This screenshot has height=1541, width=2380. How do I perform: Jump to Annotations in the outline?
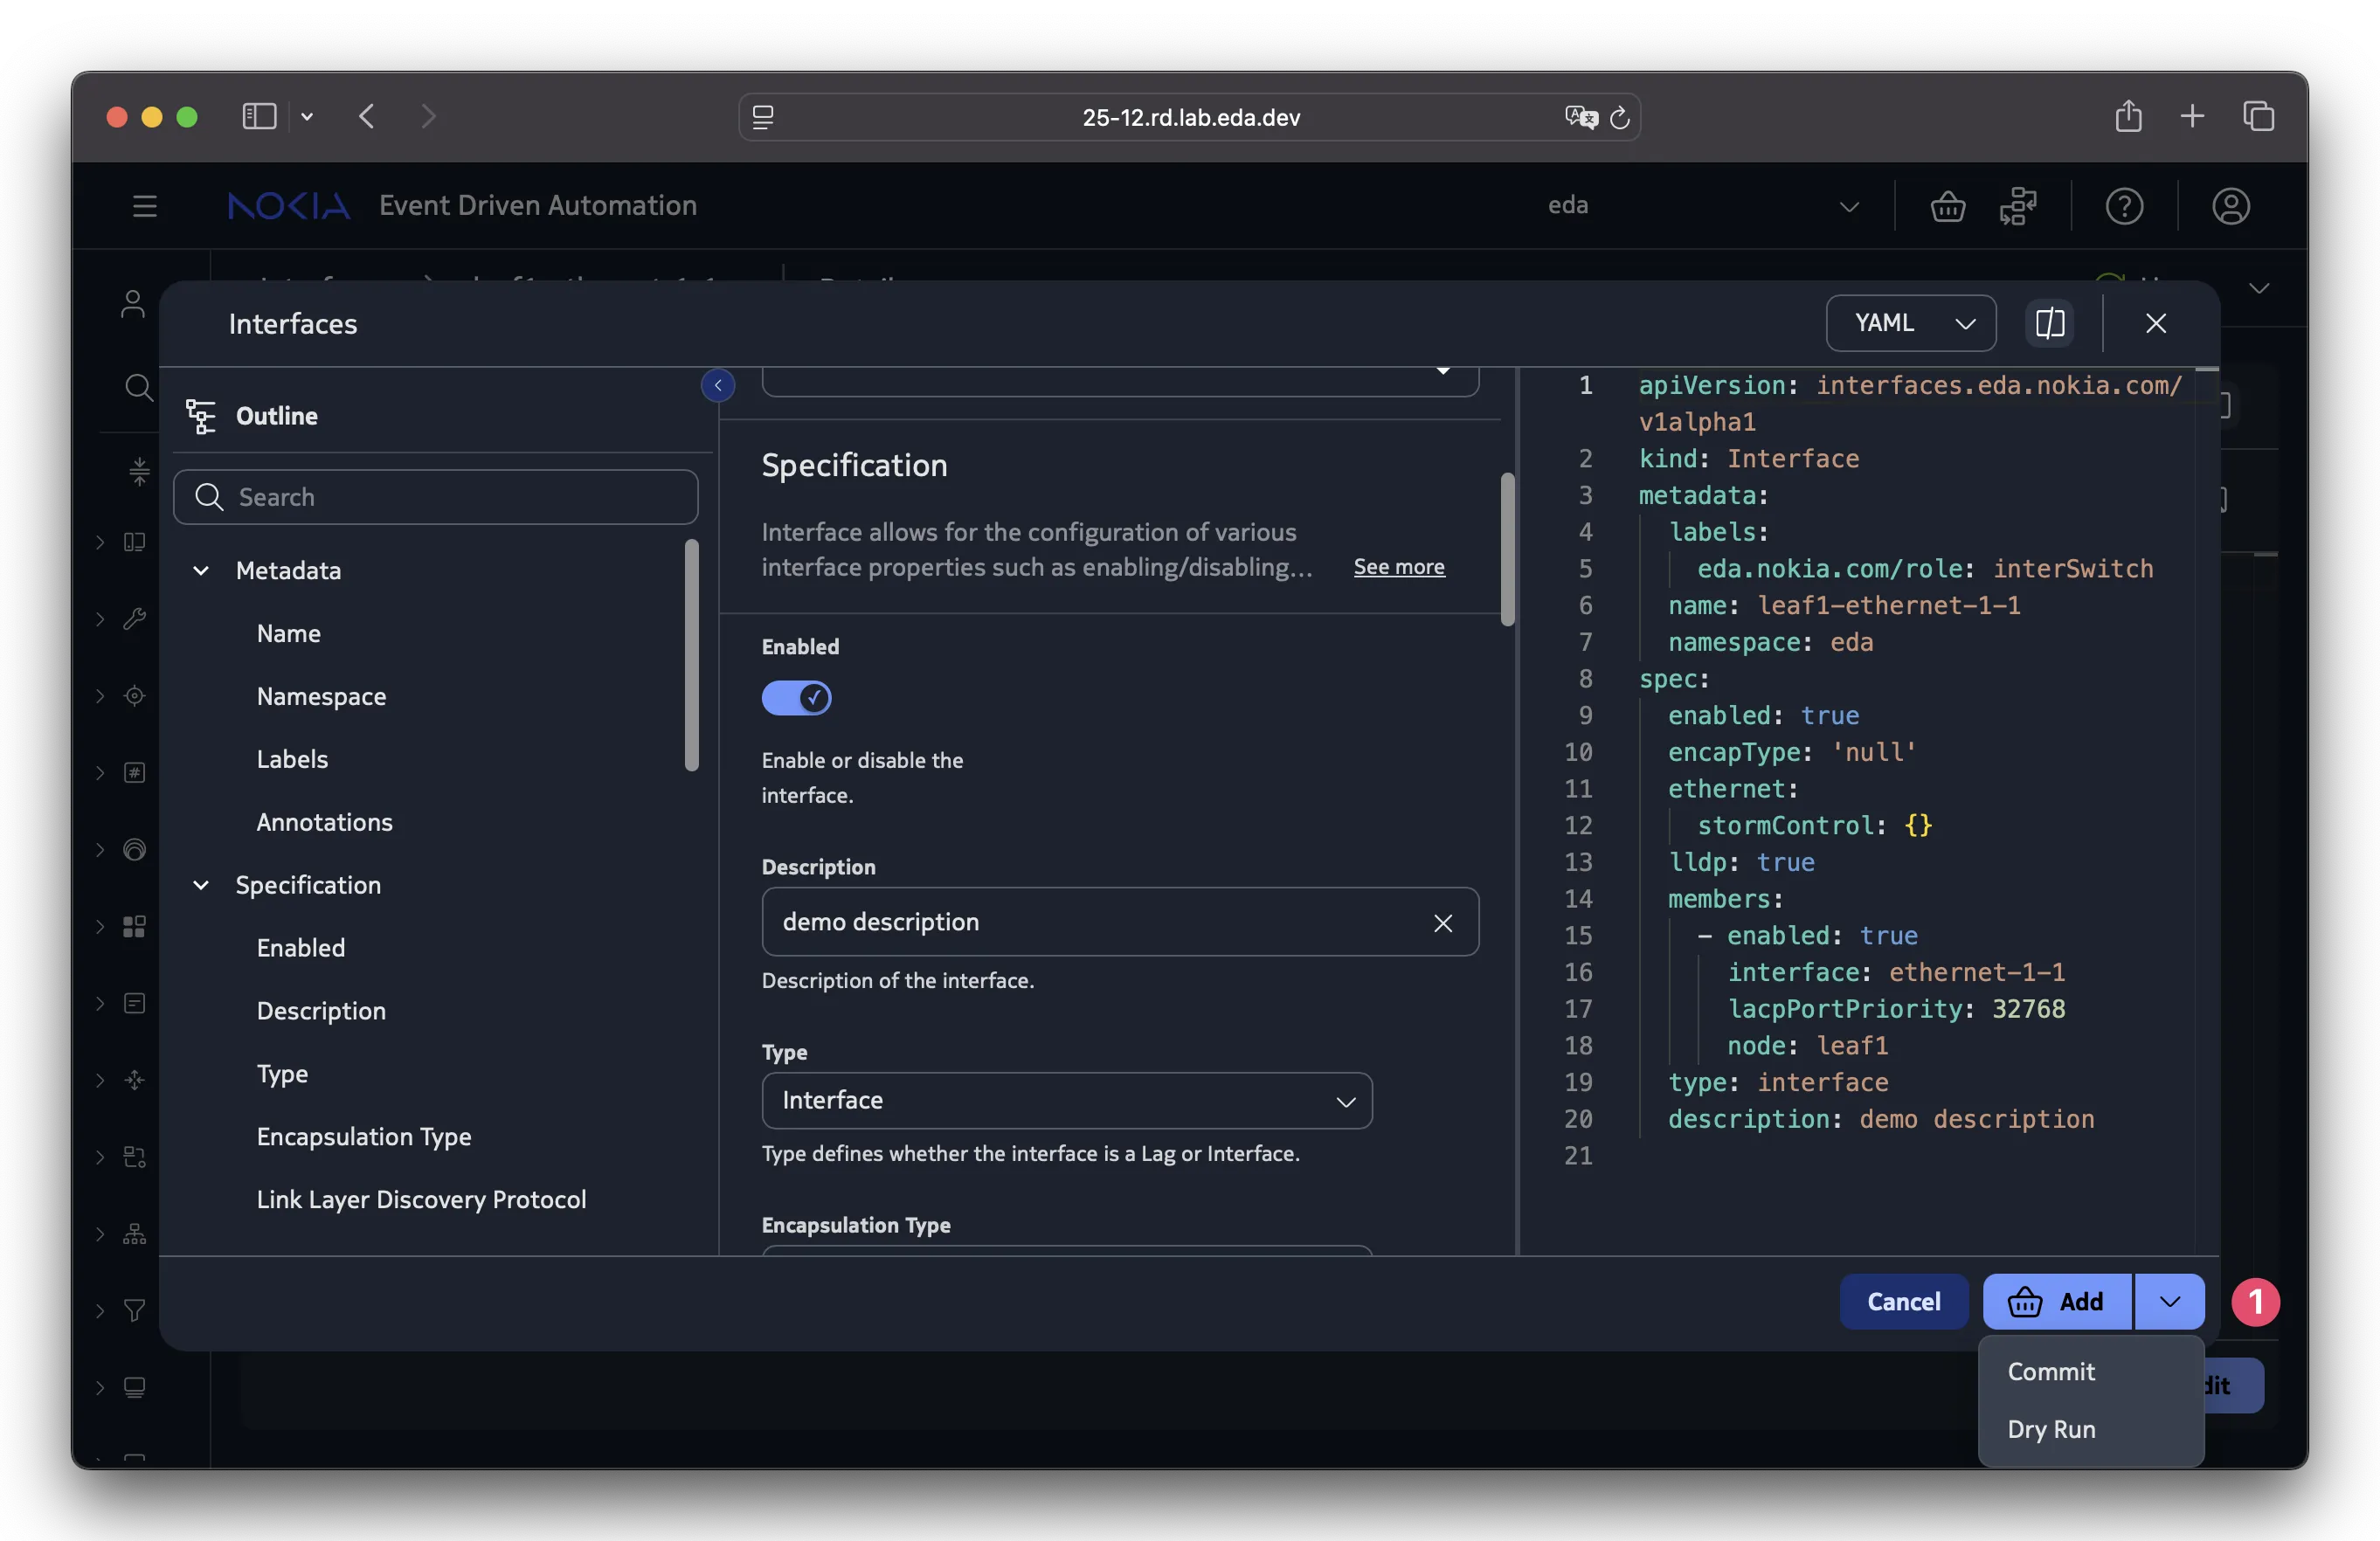[324, 822]
